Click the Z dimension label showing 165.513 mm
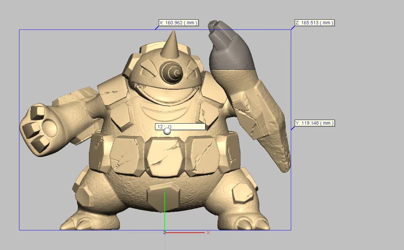The height and width of the screenshot is (250, 404). [x=314, y=23]
